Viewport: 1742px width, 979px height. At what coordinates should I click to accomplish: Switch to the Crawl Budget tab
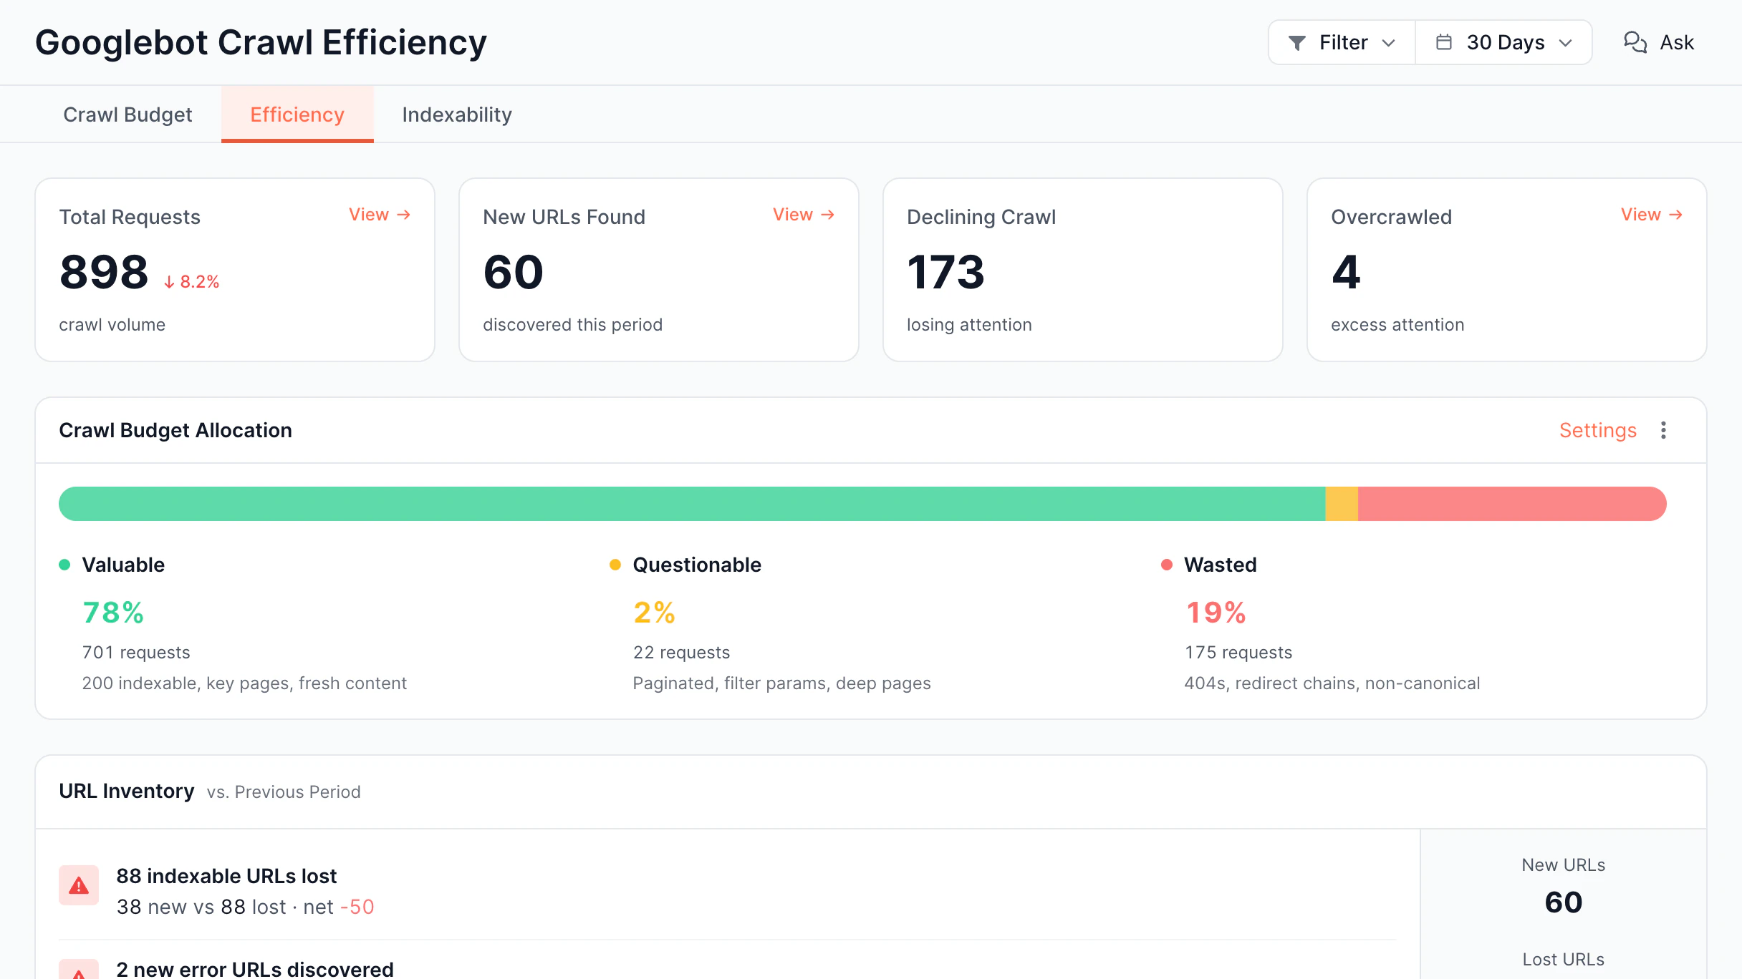127,115
